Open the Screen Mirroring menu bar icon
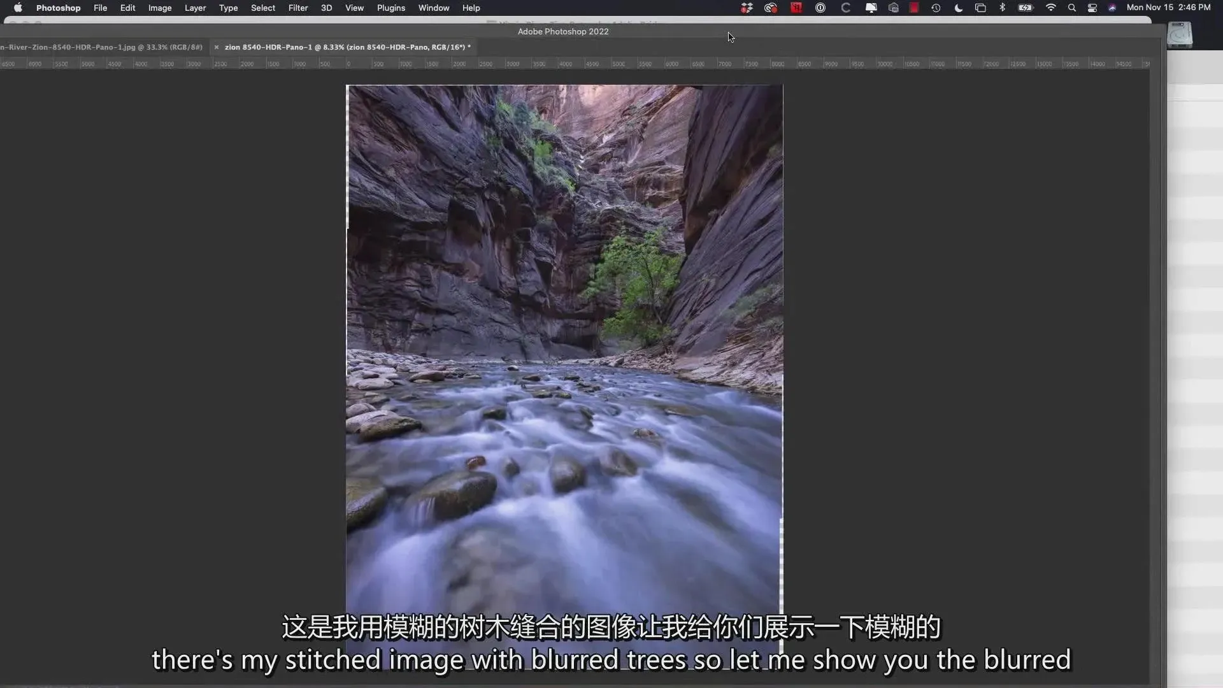The height and width of the screenshot is (688, 1223). (x=980, y=8)
